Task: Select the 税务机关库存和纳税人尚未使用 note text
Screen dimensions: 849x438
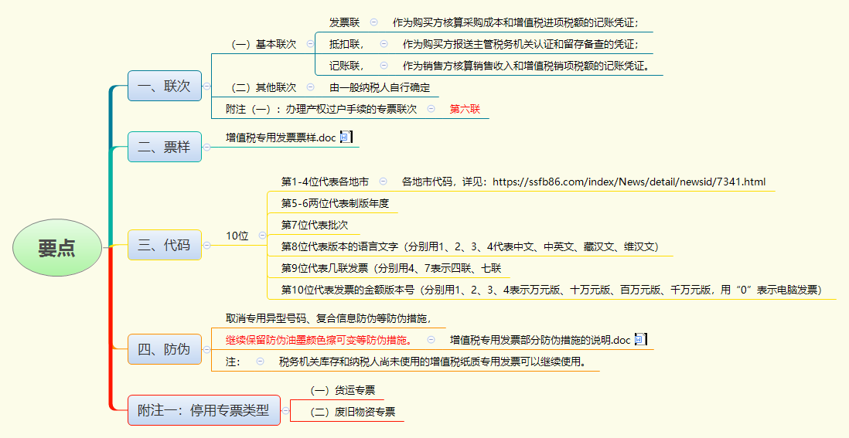Action: [433, 362]
